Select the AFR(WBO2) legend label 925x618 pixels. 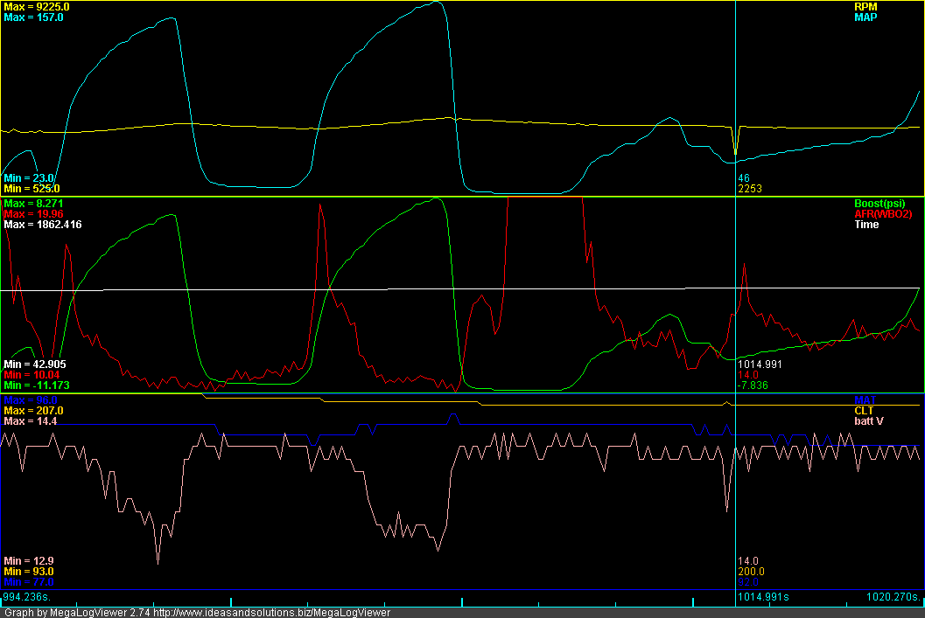883,214
